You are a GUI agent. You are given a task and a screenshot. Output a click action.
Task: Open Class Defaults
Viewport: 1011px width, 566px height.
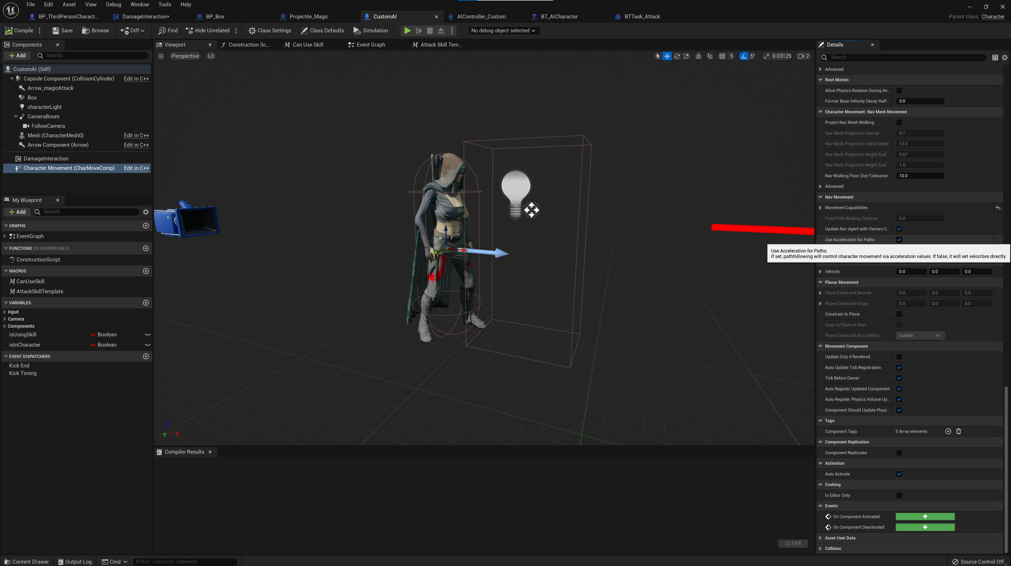point(322,31)
